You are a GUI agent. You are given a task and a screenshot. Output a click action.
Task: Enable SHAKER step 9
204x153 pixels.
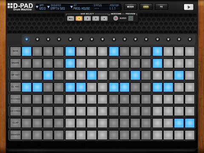(x=114, y=135)
